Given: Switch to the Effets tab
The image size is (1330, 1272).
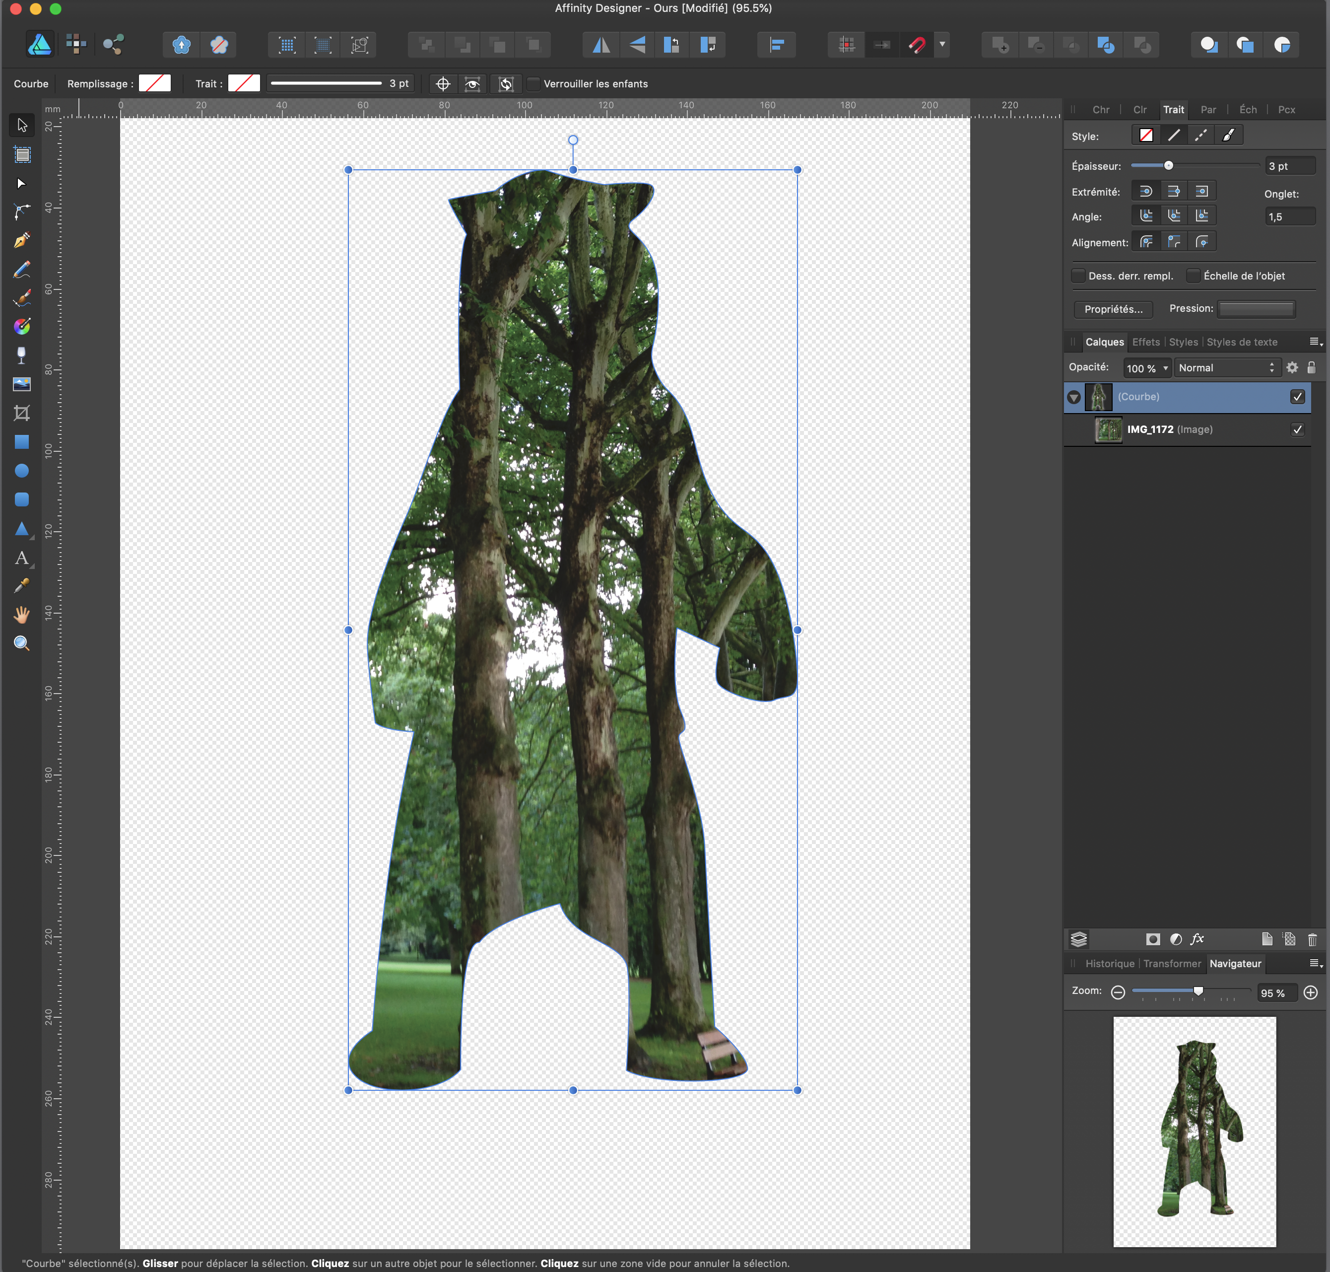Looking at the screenshot, I should (1145, 342).
